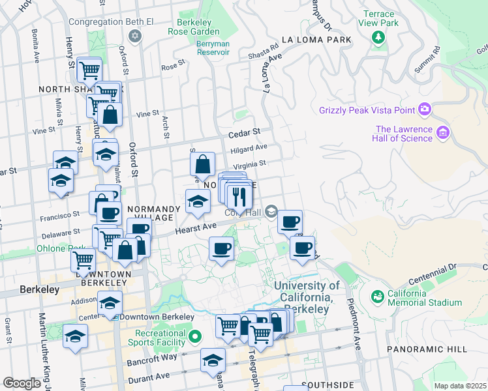The image size is (488, 391).
Task: Click the Recreational Sports Facility pin icon
Action: click(195, 337)
